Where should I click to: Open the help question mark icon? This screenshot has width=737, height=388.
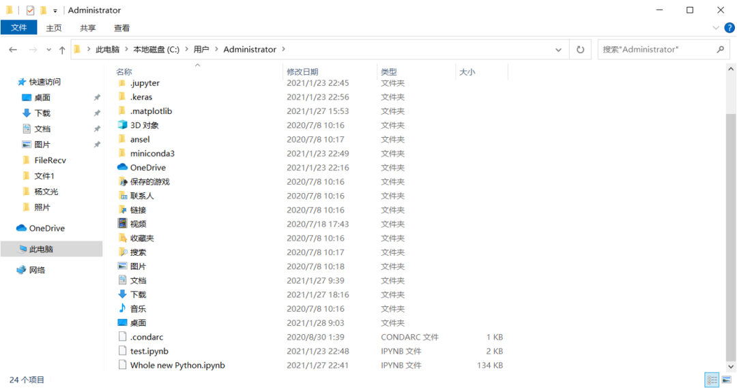click(x=729, y=28)
